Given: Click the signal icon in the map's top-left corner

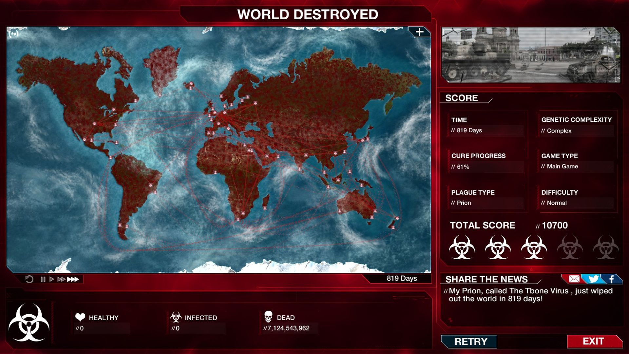Looking at the screenshot, I should click(x=13, y=33).
